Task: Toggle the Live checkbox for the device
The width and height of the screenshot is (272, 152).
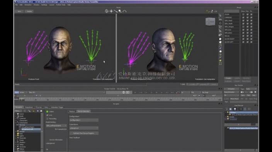Action: click(48, 115)
